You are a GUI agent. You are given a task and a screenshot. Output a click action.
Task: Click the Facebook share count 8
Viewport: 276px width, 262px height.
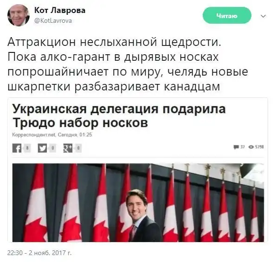(27, 148)
